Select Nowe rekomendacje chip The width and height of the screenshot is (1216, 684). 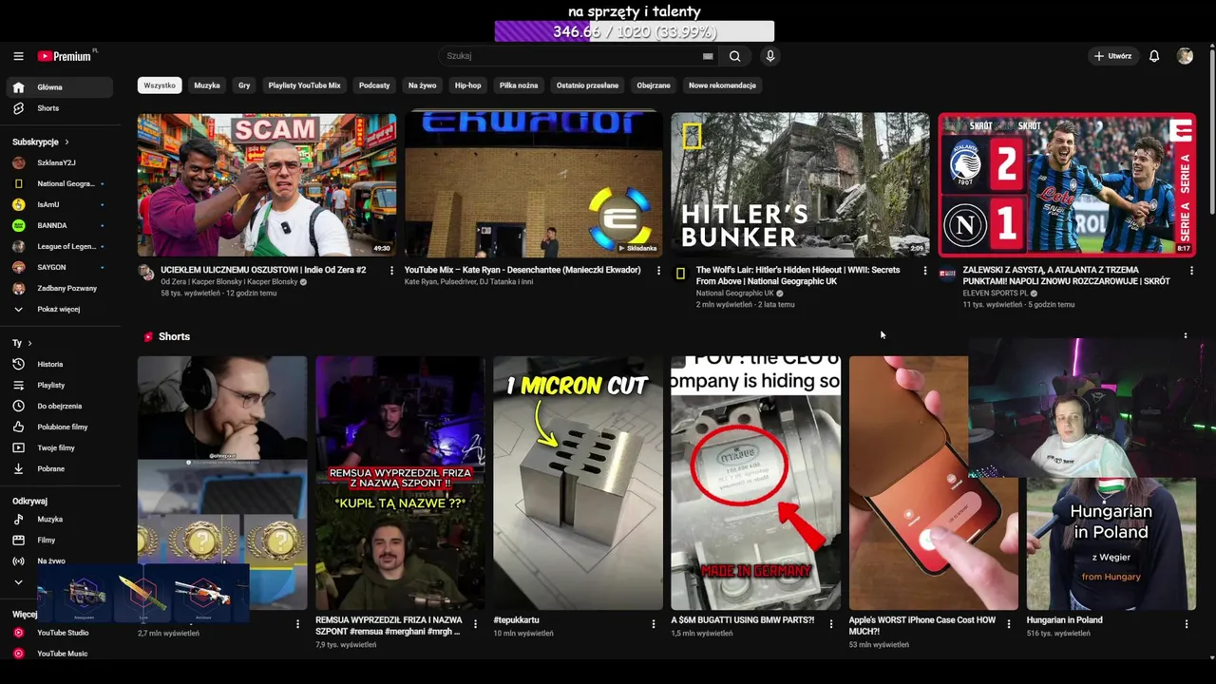[x=722, y=85]
